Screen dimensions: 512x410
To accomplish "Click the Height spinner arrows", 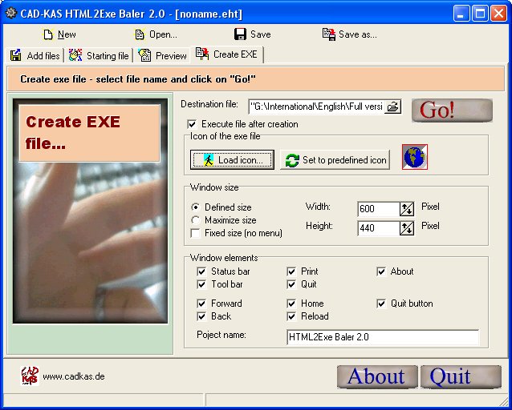I will (407, 228).
